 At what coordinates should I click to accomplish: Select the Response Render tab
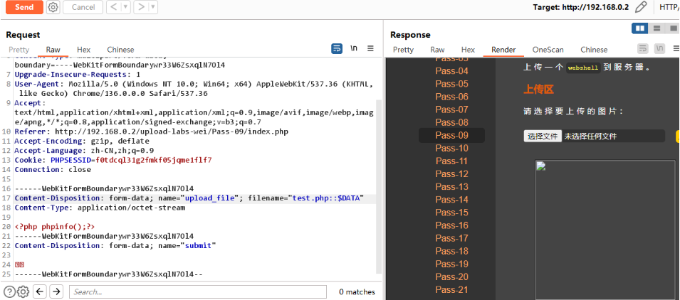tap(503, 50)
